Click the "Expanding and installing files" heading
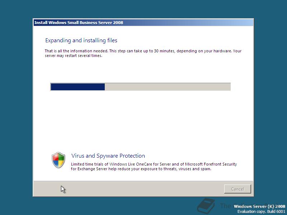The height and width of the screenshot is (215, 287). click(x=81, y=40)
